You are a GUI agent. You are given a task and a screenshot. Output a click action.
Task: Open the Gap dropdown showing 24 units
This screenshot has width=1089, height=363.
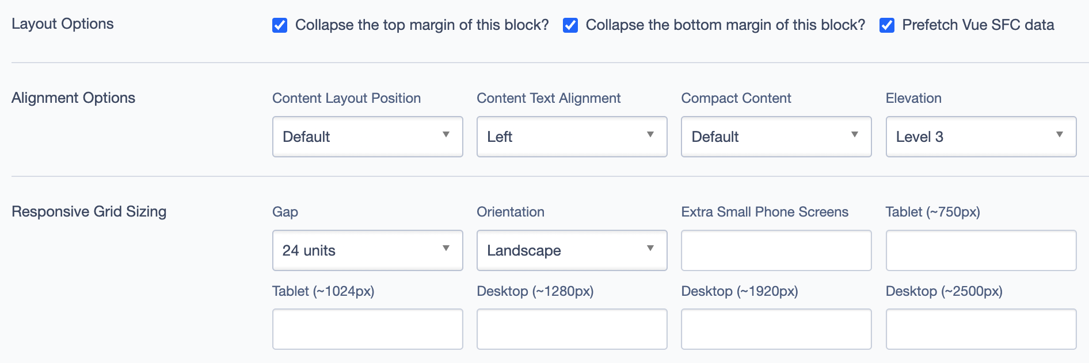(x=367, y=250)
